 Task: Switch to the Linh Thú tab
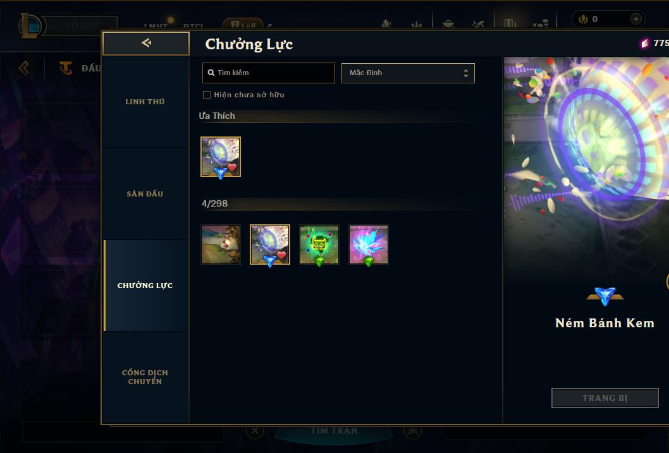145,102
